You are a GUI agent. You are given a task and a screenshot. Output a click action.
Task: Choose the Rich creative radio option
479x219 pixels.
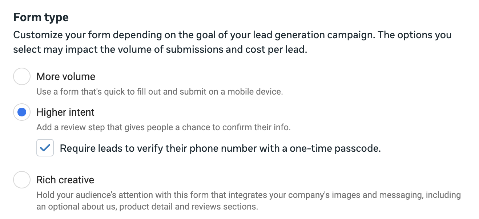[x=21, y=180]
